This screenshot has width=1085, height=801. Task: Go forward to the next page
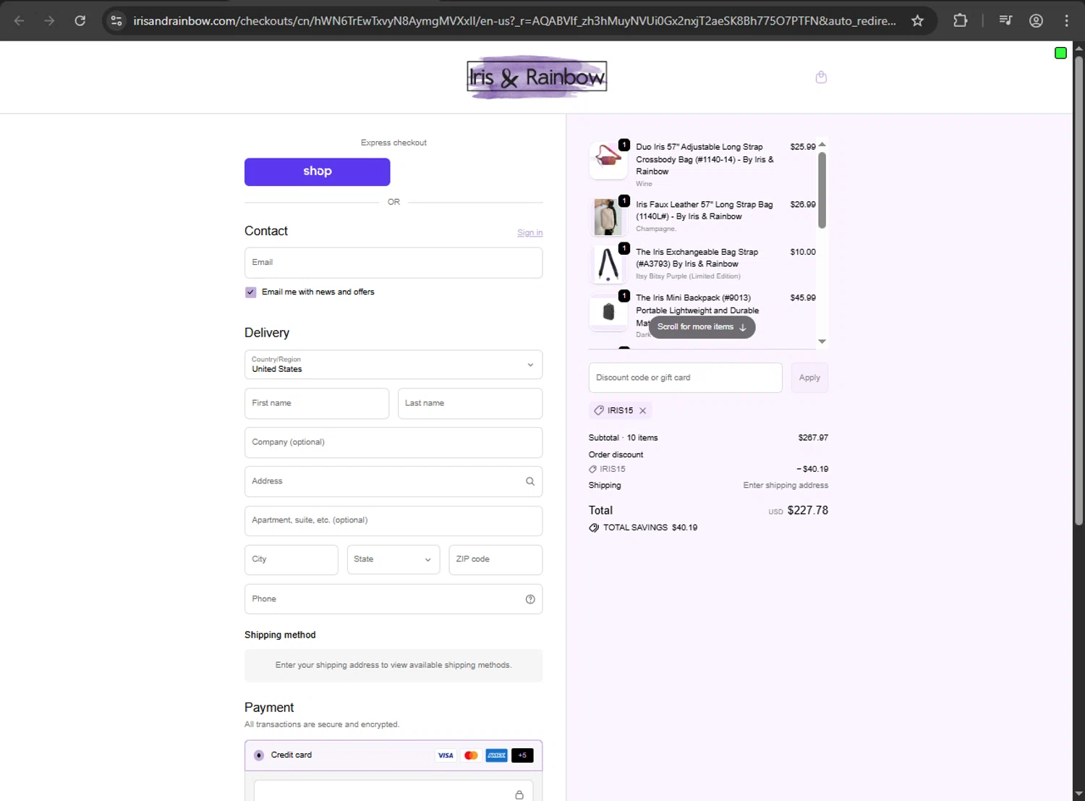(49, 21)
